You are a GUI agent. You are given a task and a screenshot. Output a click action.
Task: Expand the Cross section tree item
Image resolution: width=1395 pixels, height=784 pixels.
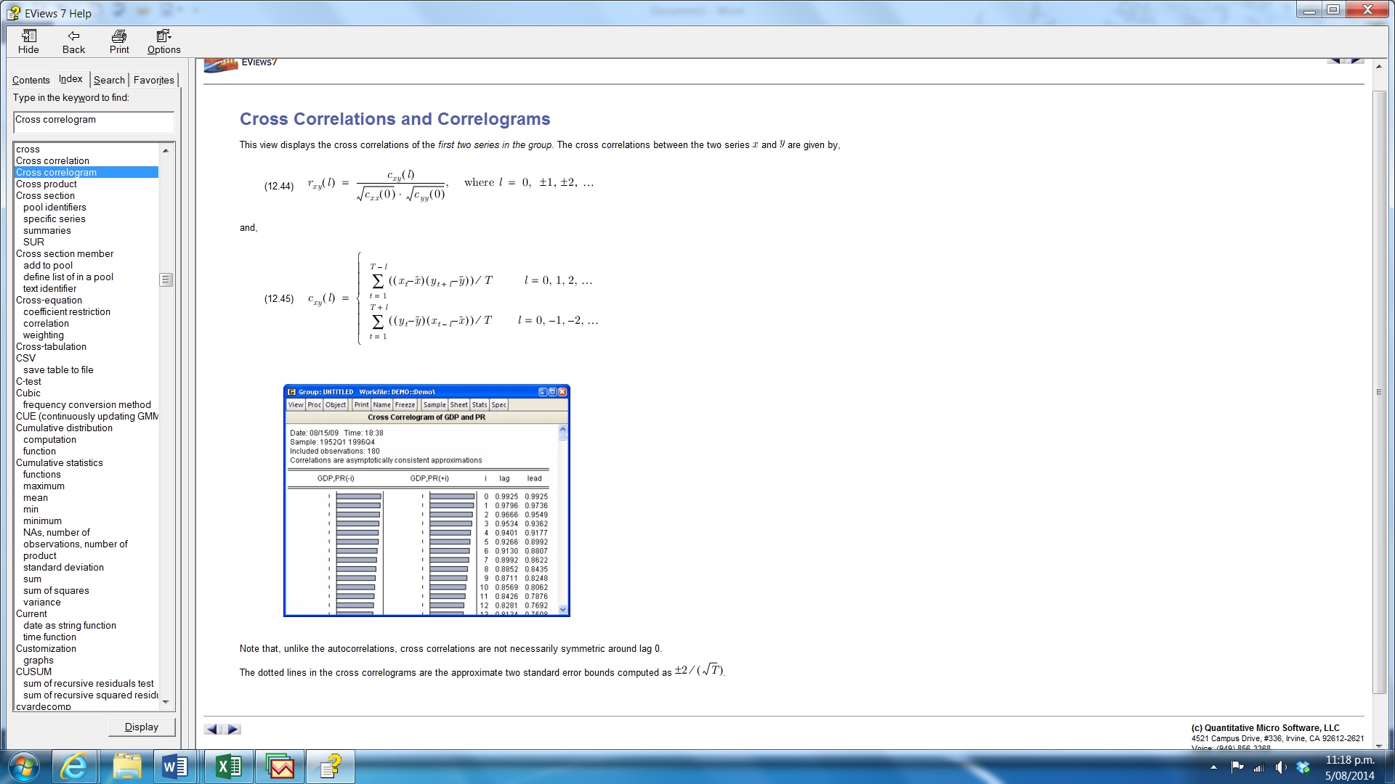point(44,195)
